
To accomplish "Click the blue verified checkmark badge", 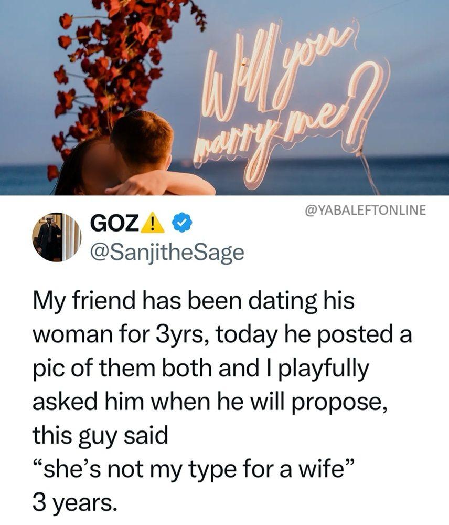I will click(183, 223).
